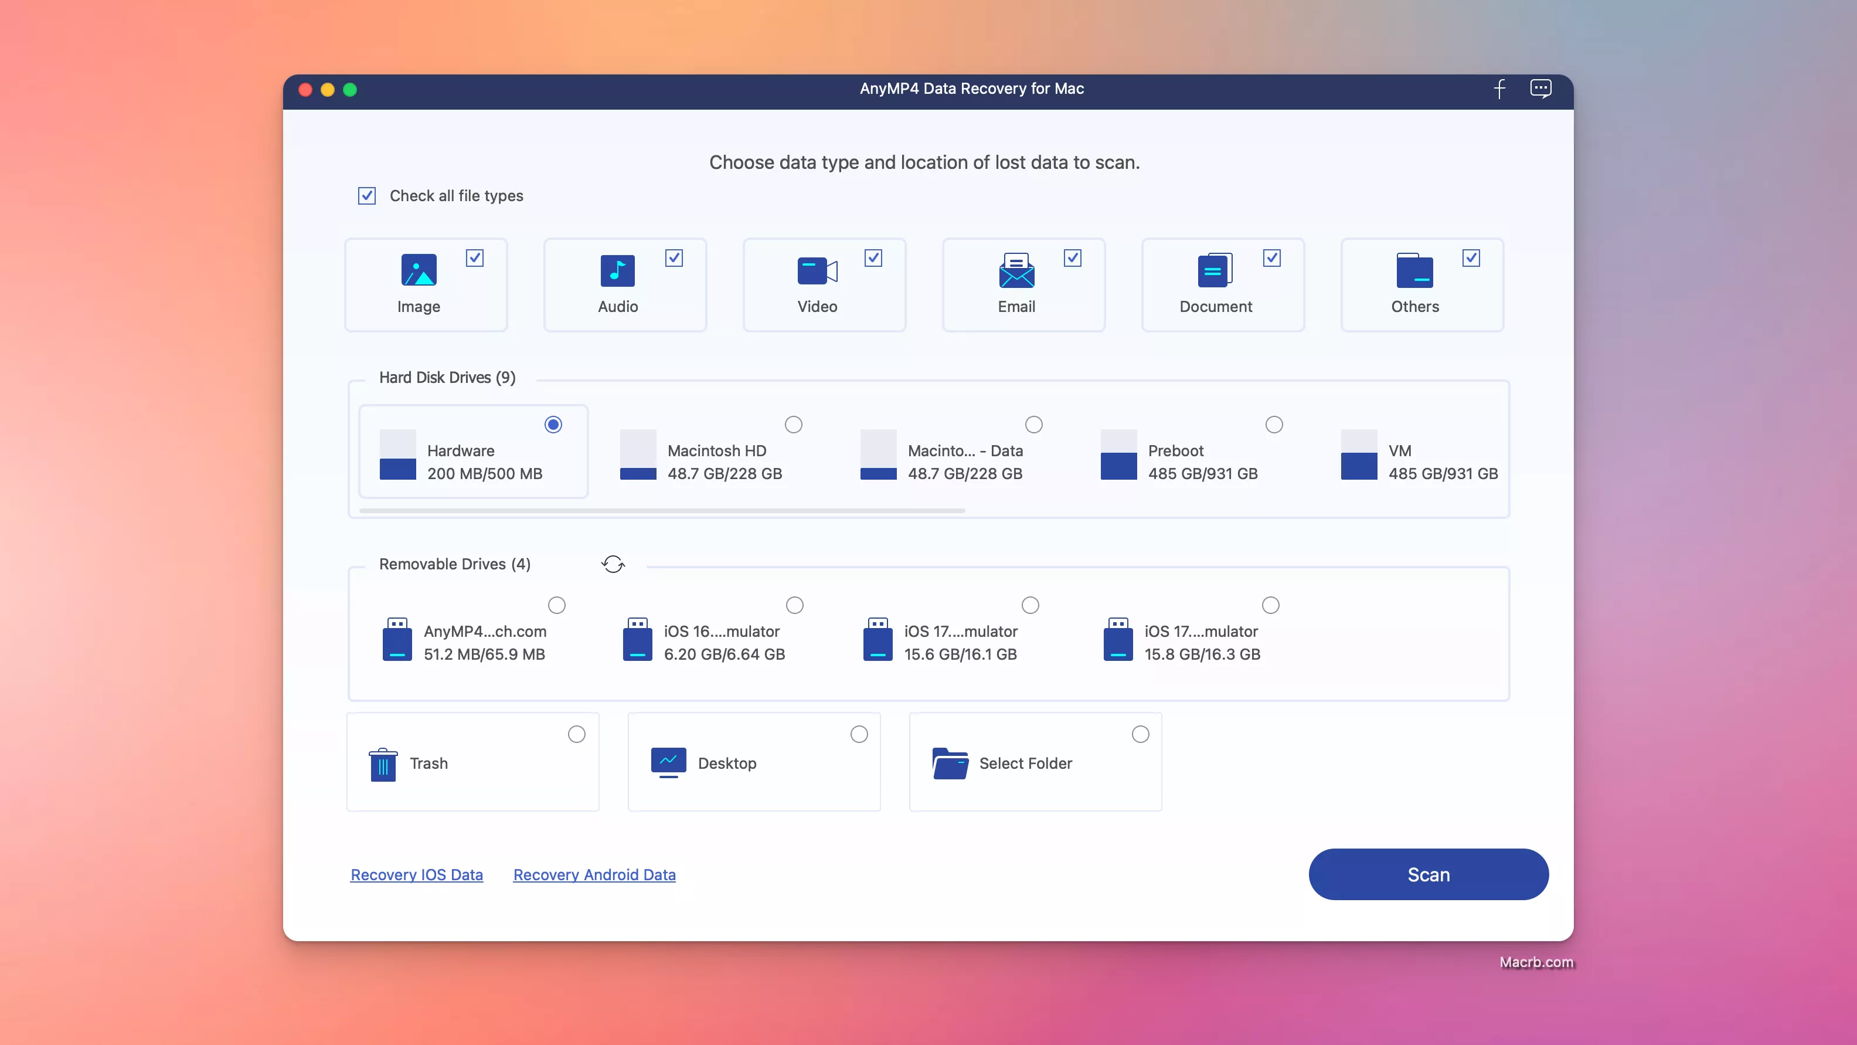Click the Macintosh HD drive icon

click(x=638, y=454)
